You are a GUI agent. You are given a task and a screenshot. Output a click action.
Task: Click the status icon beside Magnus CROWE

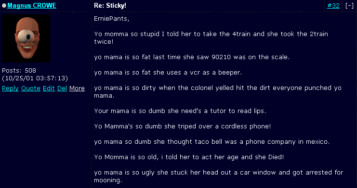(4, 6)
